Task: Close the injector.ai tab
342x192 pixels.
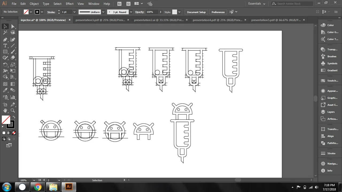Action: point(70,20)
